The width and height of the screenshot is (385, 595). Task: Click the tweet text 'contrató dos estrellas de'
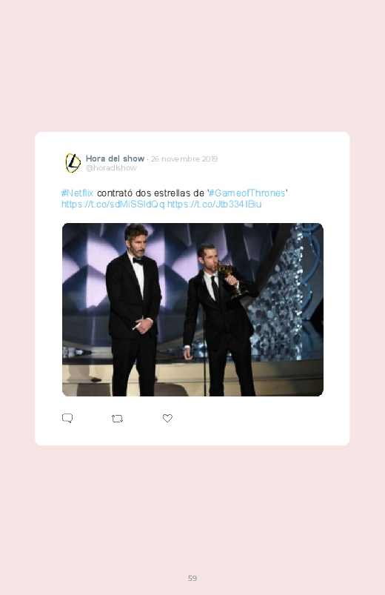[x=150, y=193]
